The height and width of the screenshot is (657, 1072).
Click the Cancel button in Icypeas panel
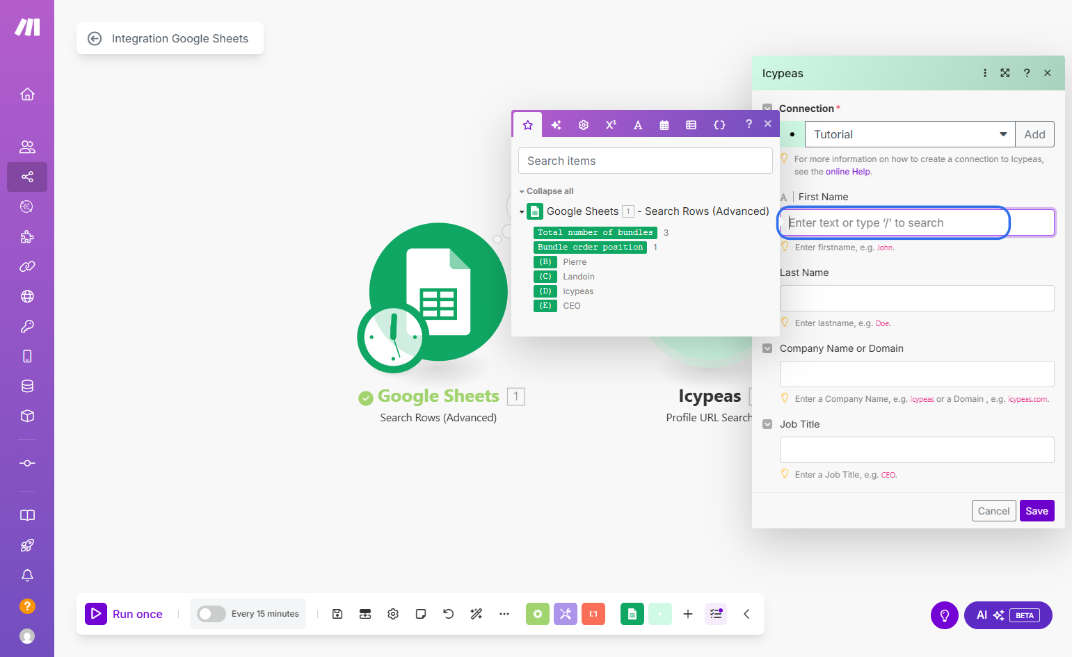click(993, 511)
